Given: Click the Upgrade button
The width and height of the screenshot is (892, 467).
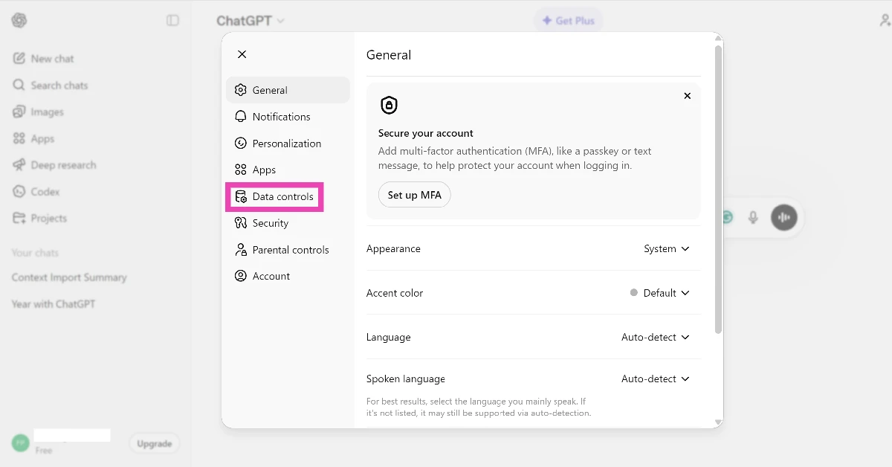Looking at the screenshot, I should point(154,442).
